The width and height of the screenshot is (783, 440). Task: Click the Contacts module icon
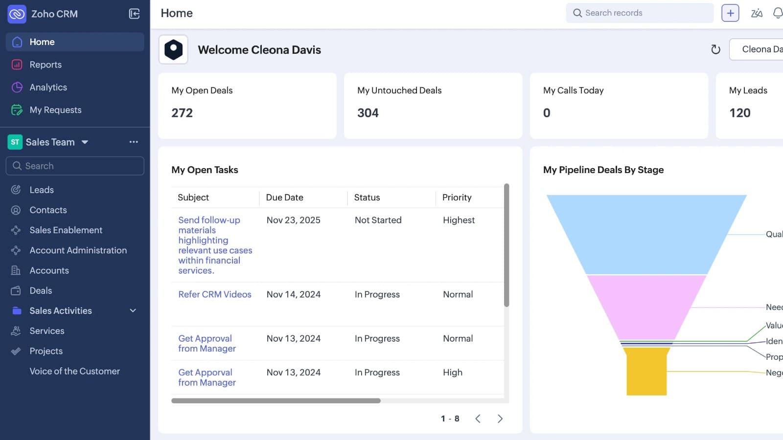tap(16, 210)
